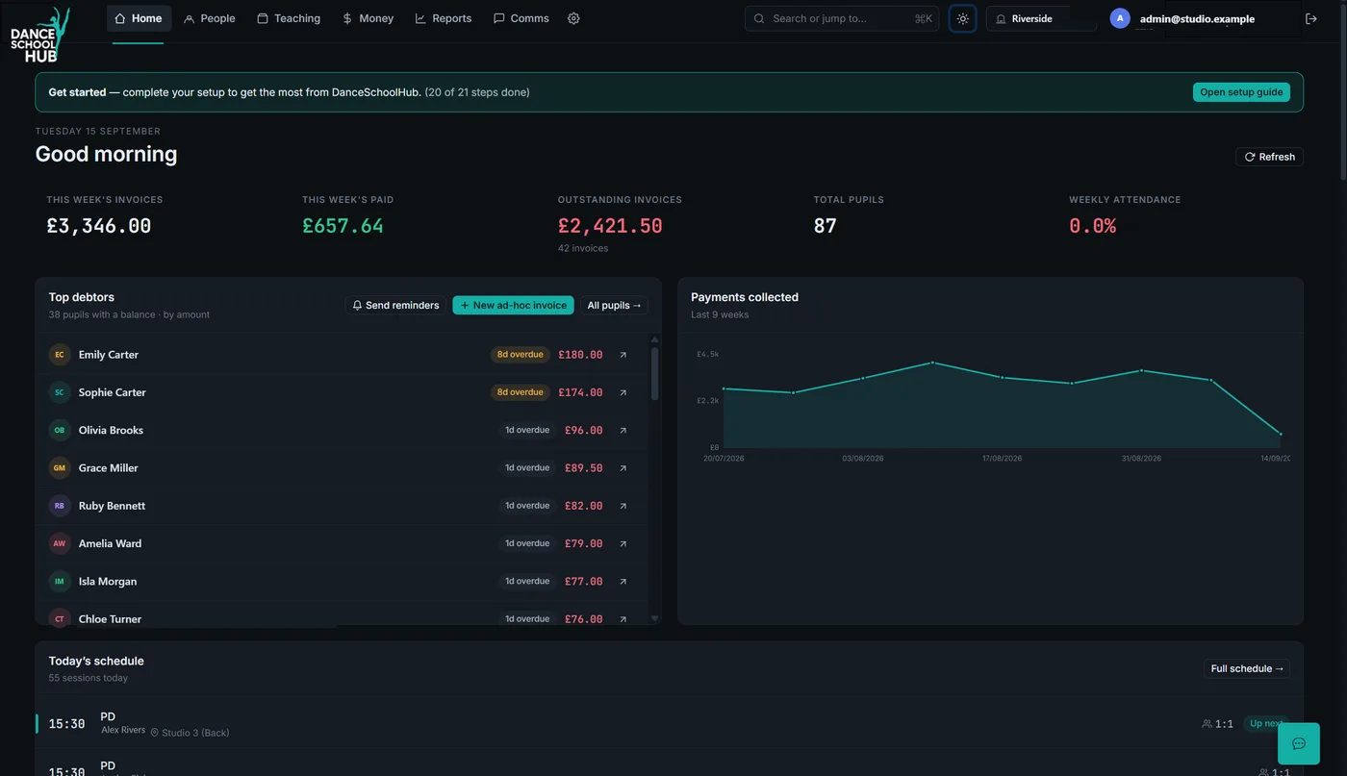Open Amelia Ward's debtor arrow icon
The width and height of the screenshot is (1347, 776).
click(623, 543)
